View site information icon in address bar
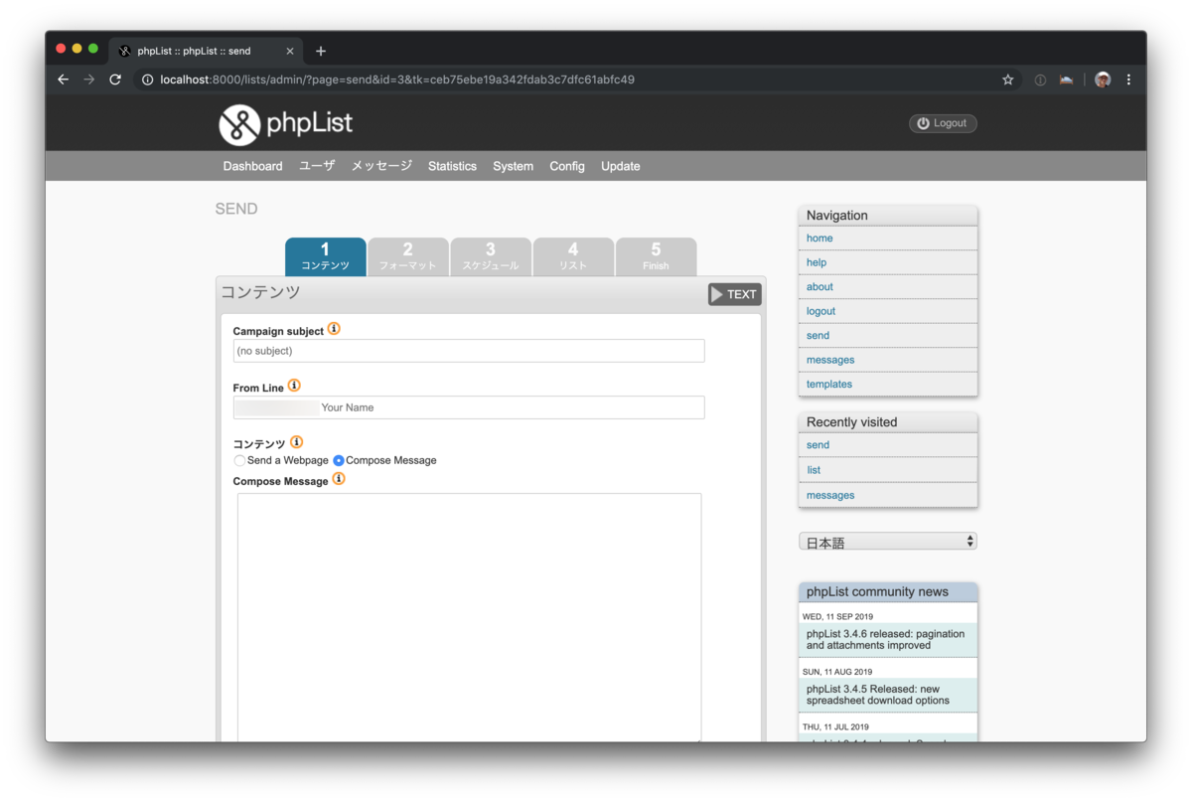The image size is (1192, 802). pos(147,80)
